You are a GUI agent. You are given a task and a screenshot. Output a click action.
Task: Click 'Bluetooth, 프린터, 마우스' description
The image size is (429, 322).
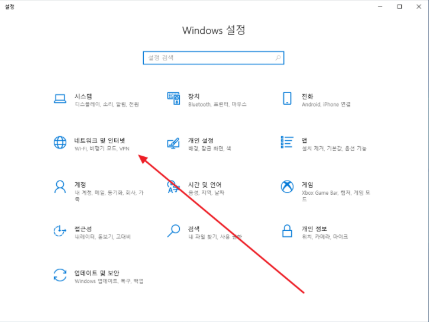217,104
